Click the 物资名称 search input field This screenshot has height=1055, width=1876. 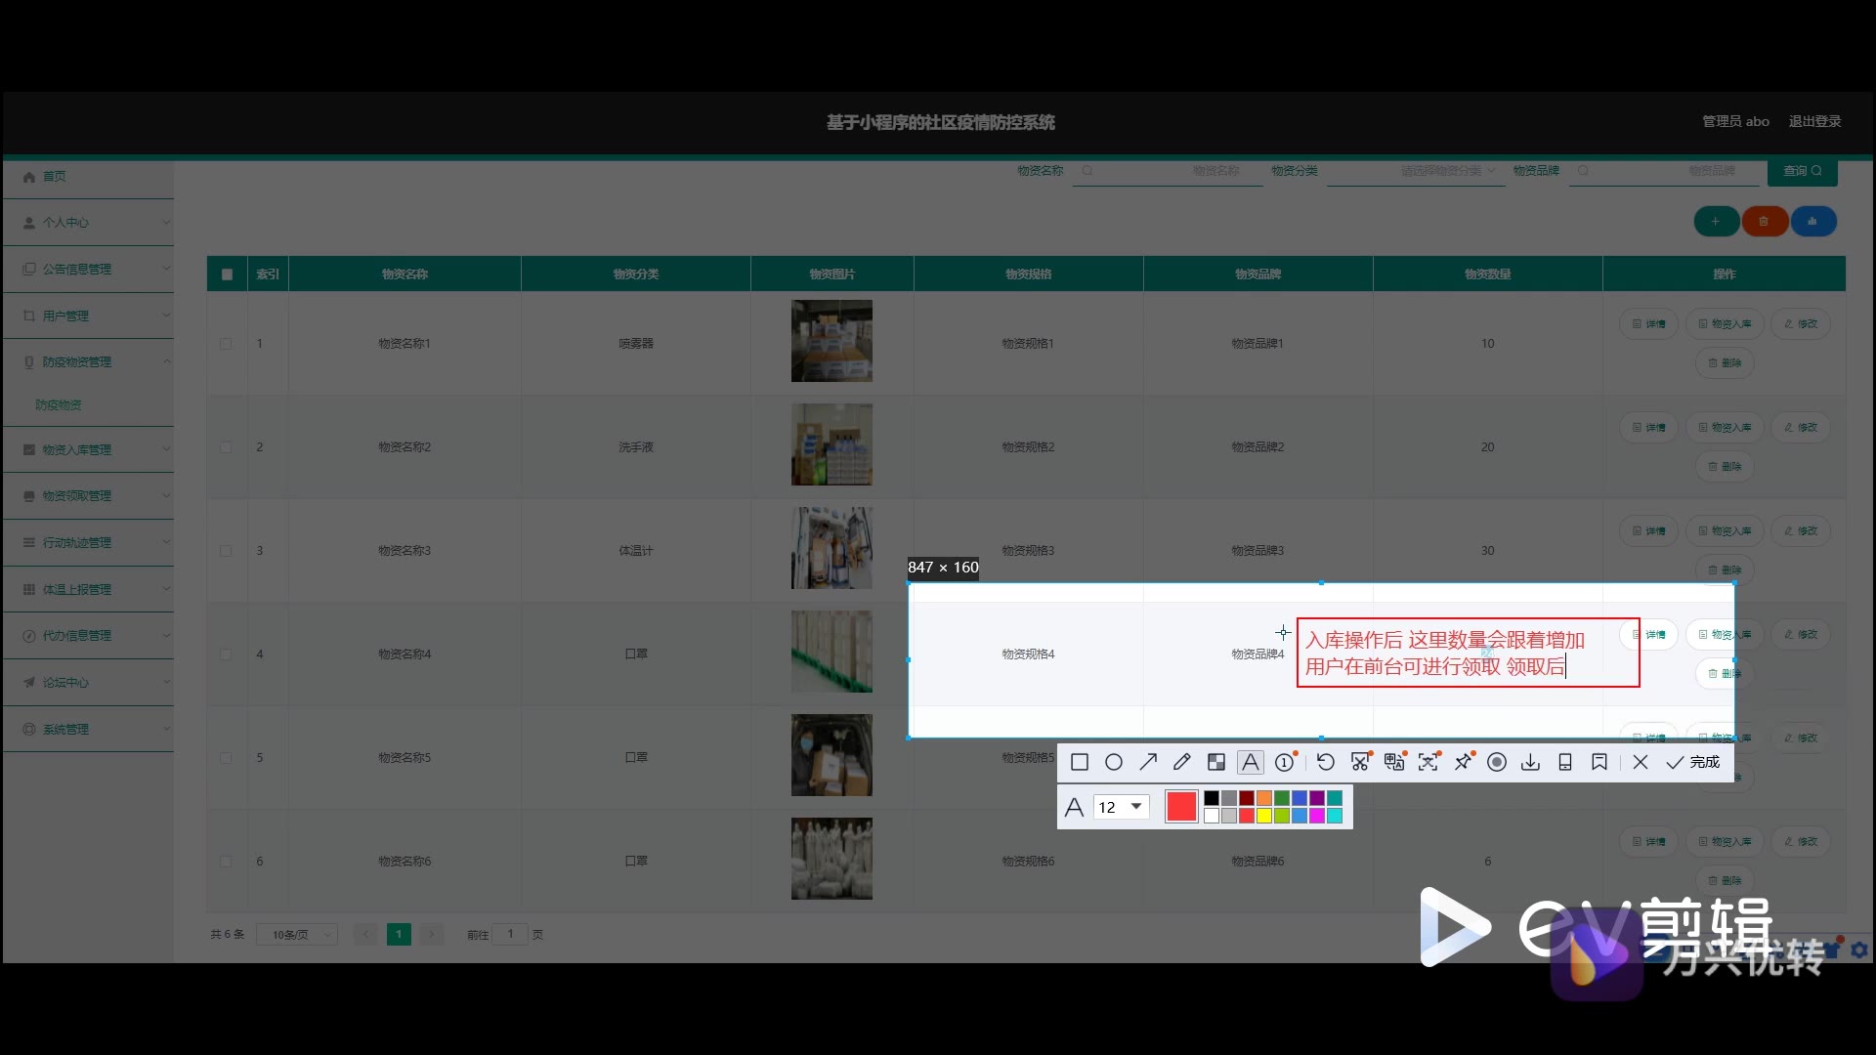point(1167,171)
